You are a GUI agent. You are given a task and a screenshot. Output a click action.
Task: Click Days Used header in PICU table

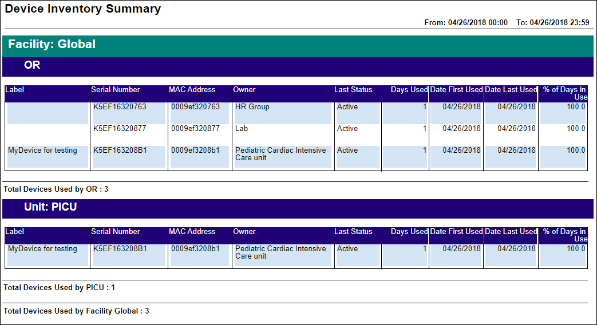click(409, 231)
